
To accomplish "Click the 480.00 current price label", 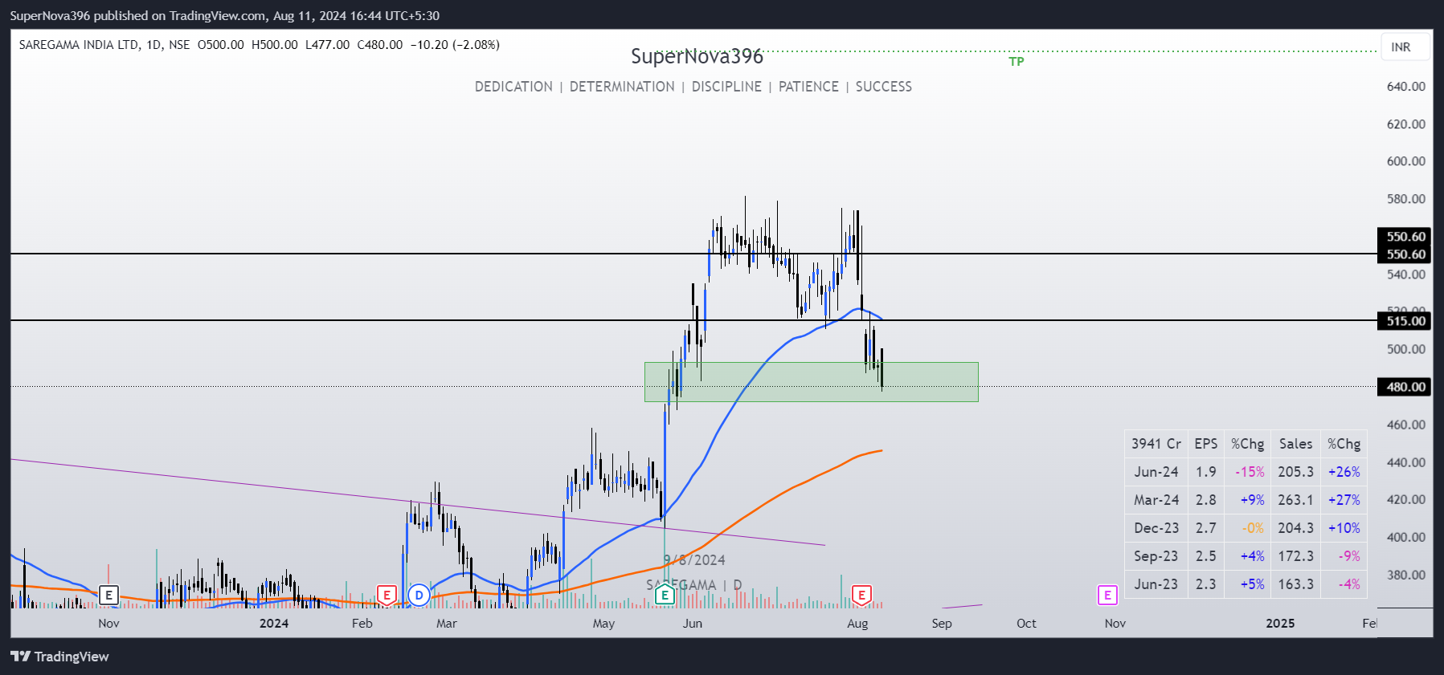I will tap(1405, 387).
